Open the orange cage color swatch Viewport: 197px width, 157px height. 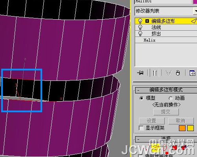click(x=182, y=128)
